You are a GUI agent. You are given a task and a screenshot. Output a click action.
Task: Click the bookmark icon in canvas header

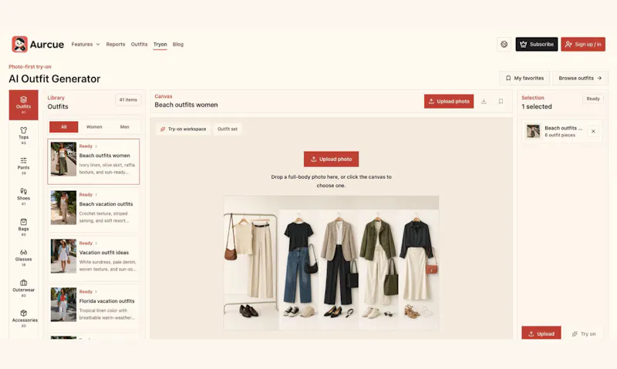tap(501, 102)
